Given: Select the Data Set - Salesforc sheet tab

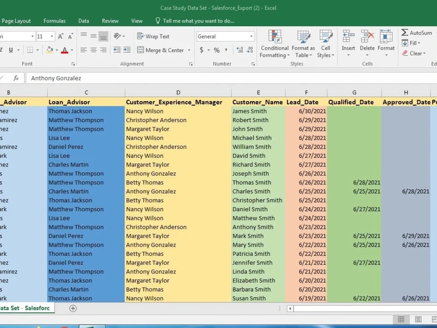Looking at the screenshot, I should tap(27, 308).
